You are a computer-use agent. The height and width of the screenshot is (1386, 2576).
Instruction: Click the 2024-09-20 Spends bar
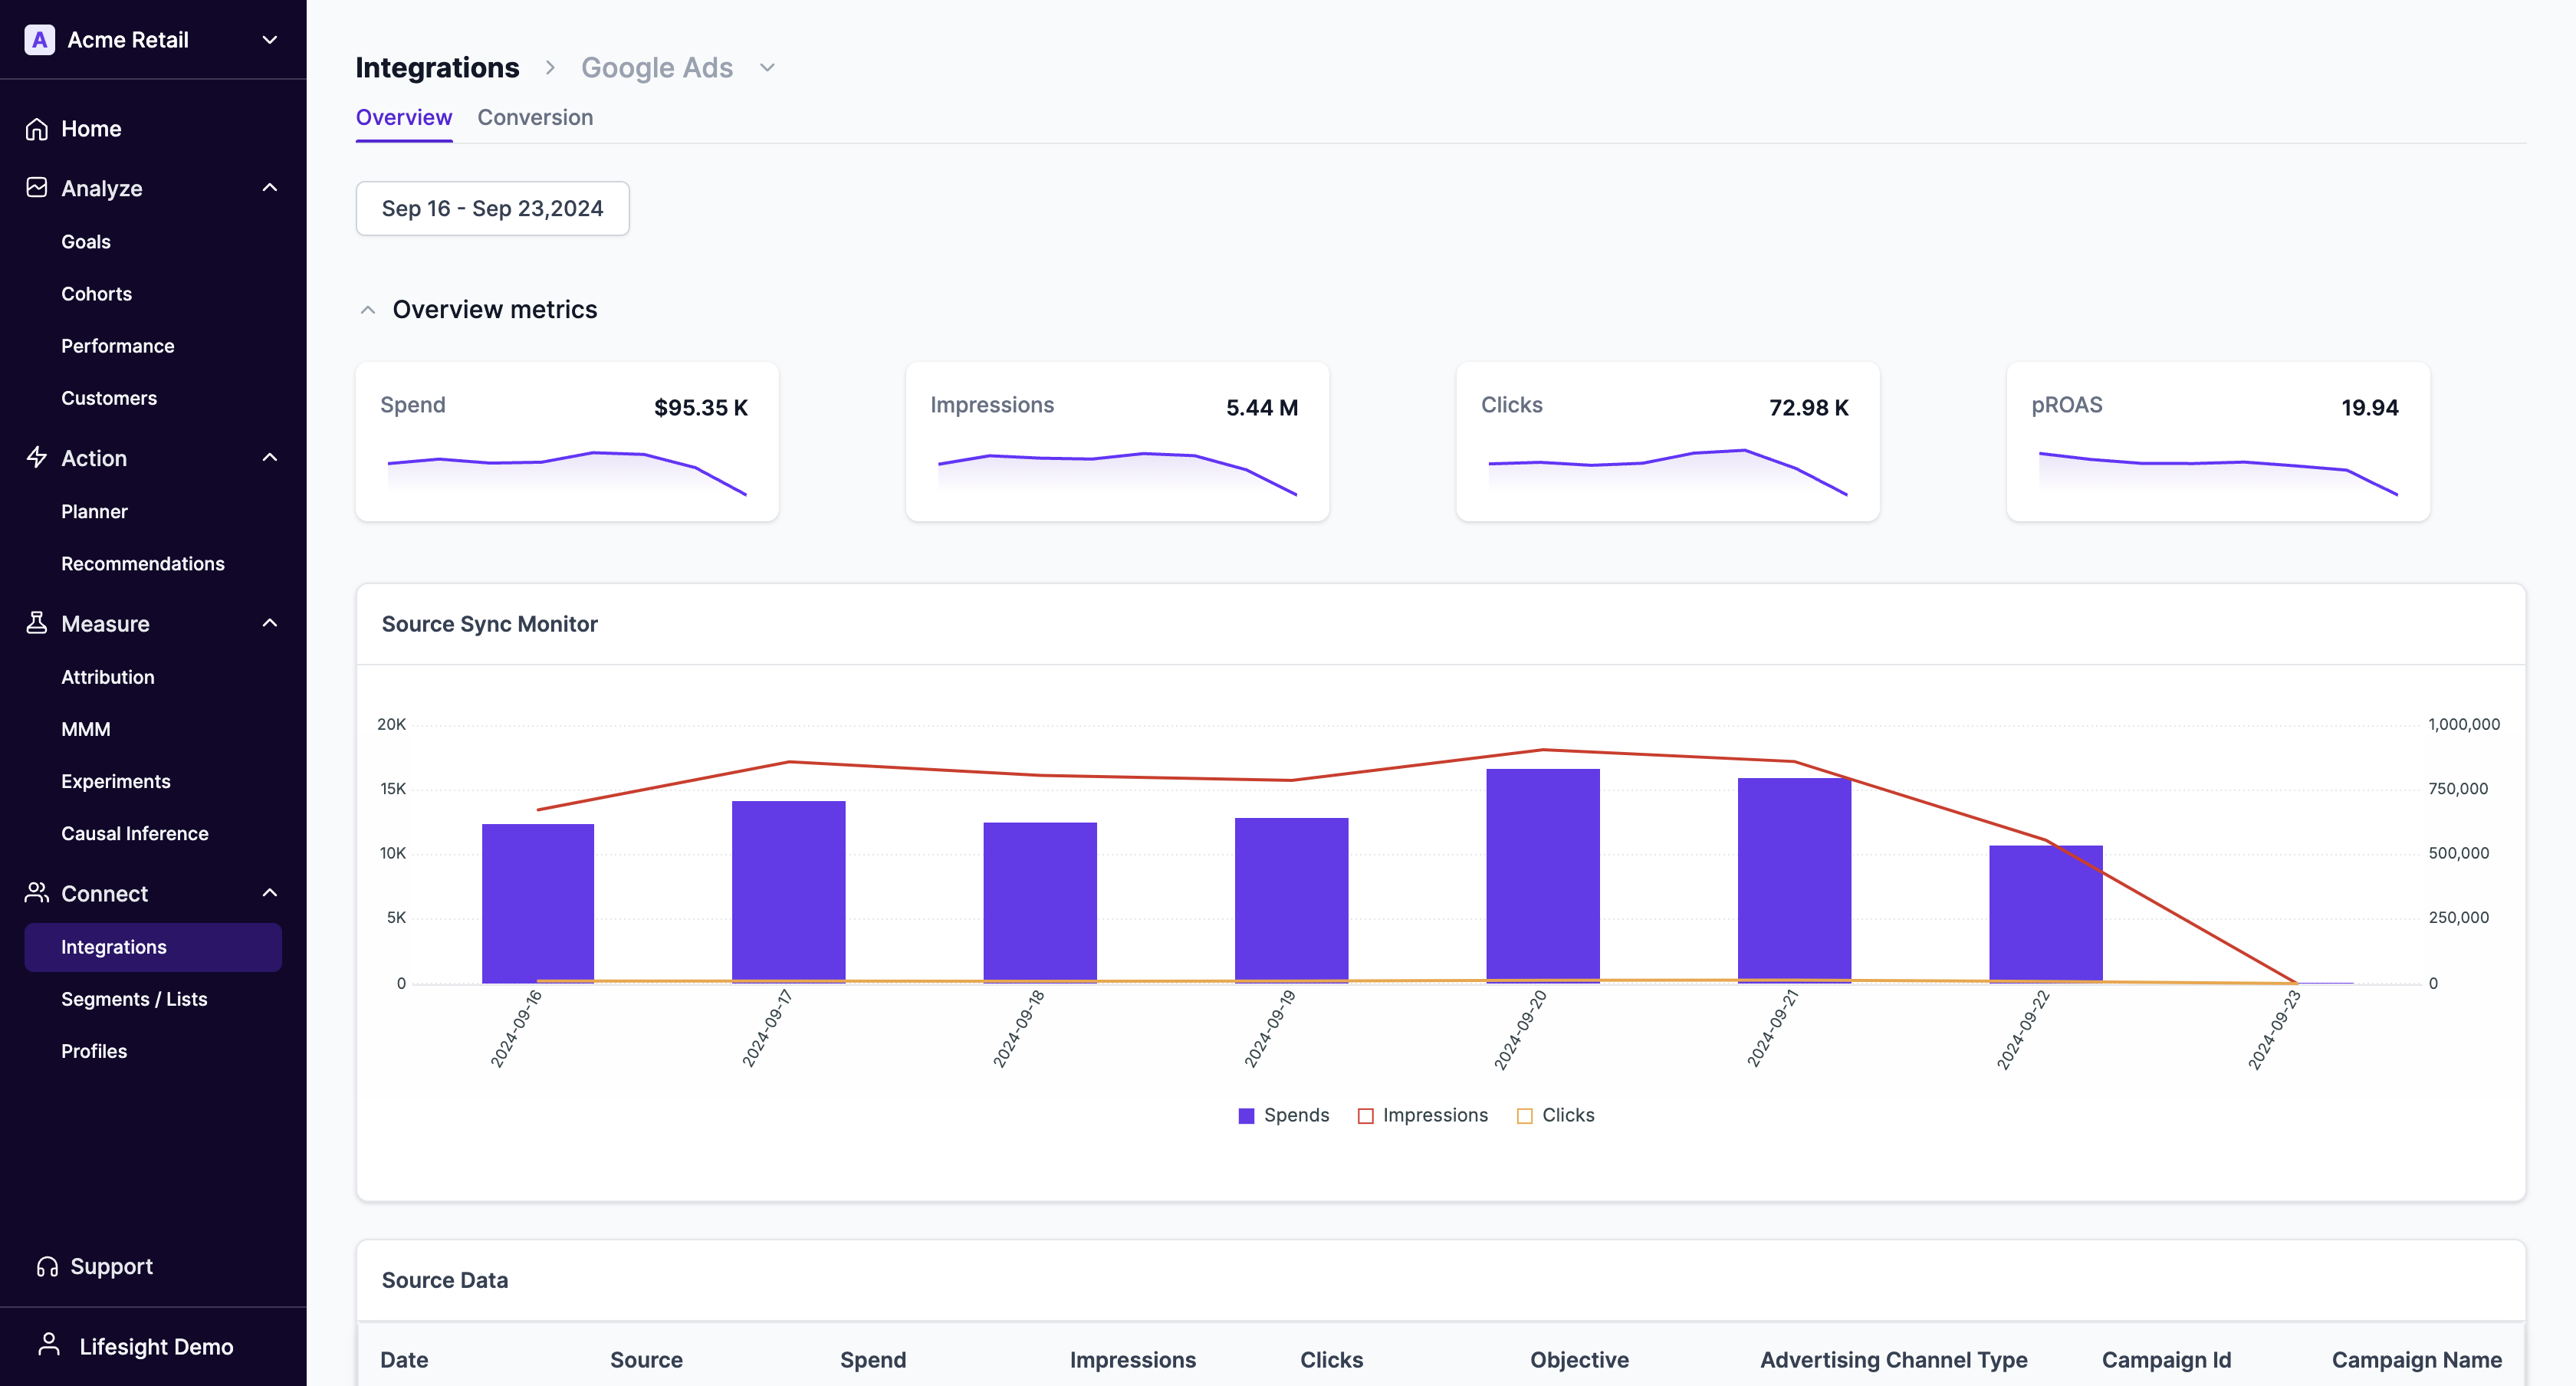pyautogui.click(x=1542, y=875)
